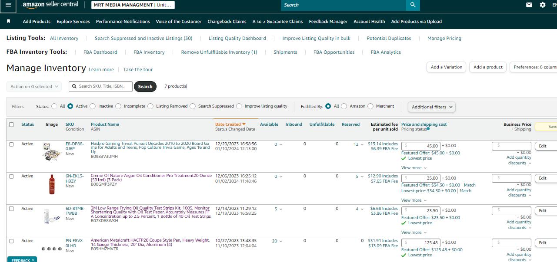The image size is (557, 262).
Task: Click the top header Search input
Action: click(x=344, y=5)
